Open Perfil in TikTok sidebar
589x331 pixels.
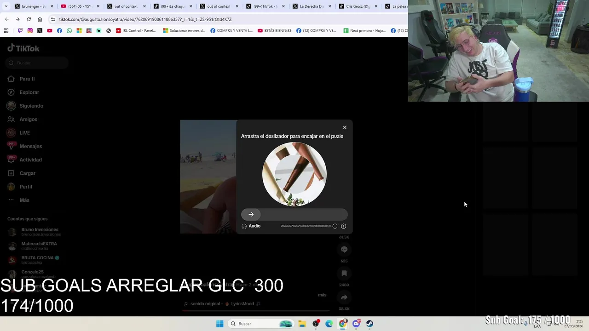tap(20, 187)
